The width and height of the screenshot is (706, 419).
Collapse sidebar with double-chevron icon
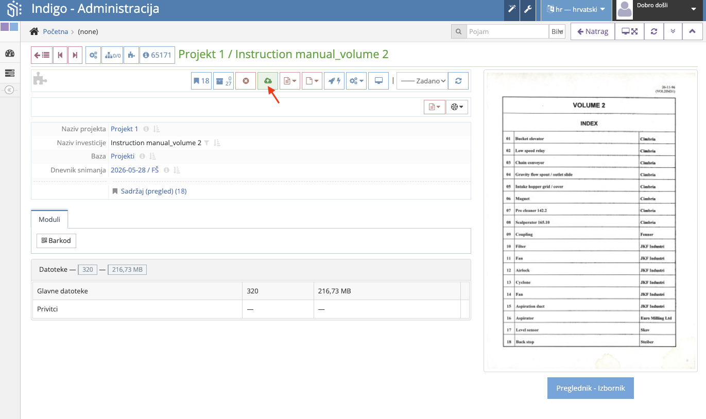9,90
